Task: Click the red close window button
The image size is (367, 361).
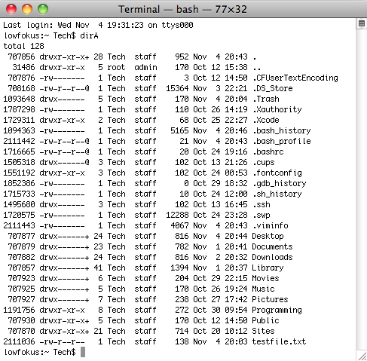Action: coord(11,9)
